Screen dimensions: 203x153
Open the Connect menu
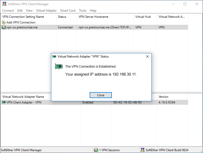tap(8, 11)
